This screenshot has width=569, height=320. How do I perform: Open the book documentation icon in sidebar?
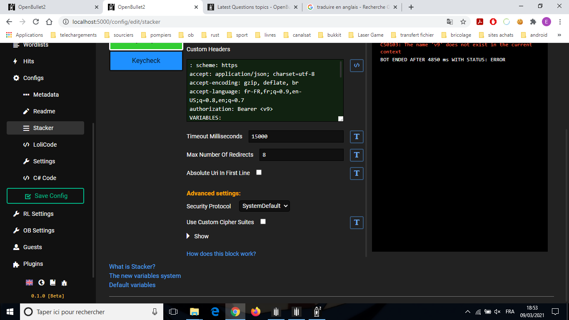(53, 282)
